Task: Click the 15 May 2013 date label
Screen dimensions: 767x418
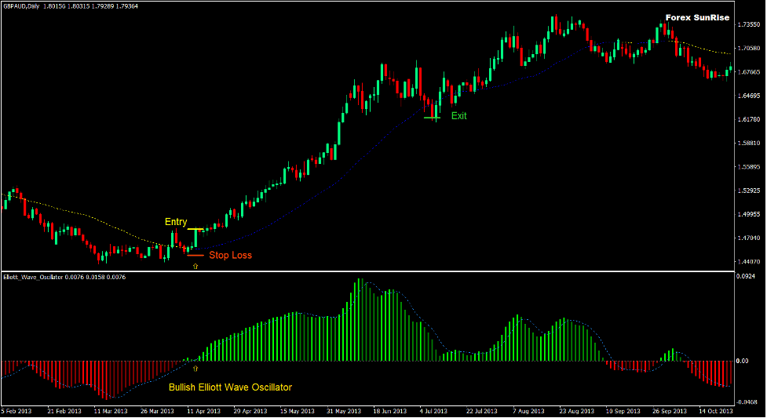Action: pyautogui.click(x=297, y=412)
